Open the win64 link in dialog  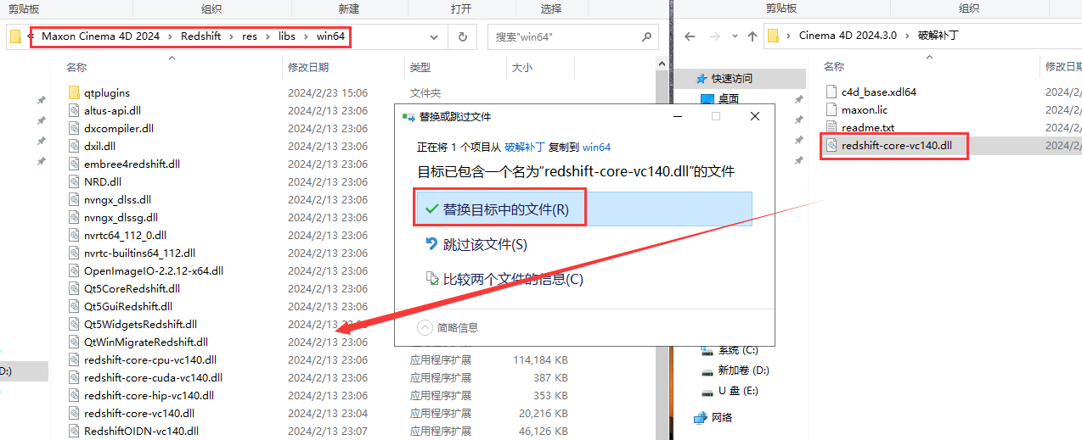pyautogui.click(x=596, y=147)
